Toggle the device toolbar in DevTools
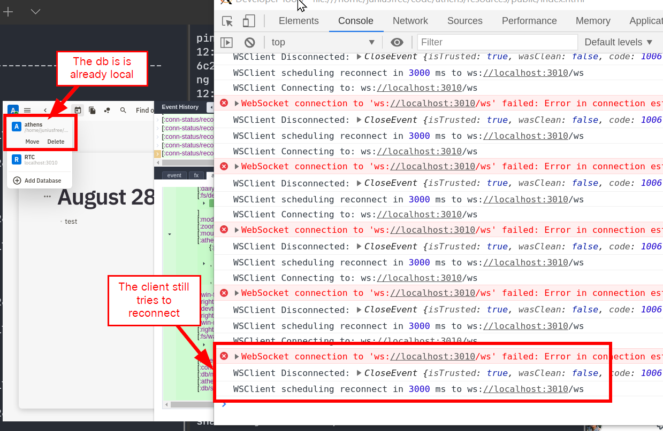Image resolution: width=663 pixels, height=431 pixels. (248, 21)
